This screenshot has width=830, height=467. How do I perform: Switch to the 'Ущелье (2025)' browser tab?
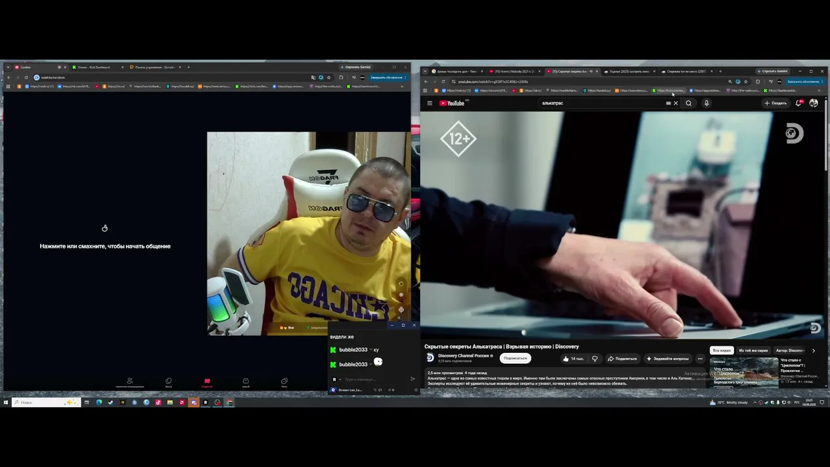click(629, 71)
